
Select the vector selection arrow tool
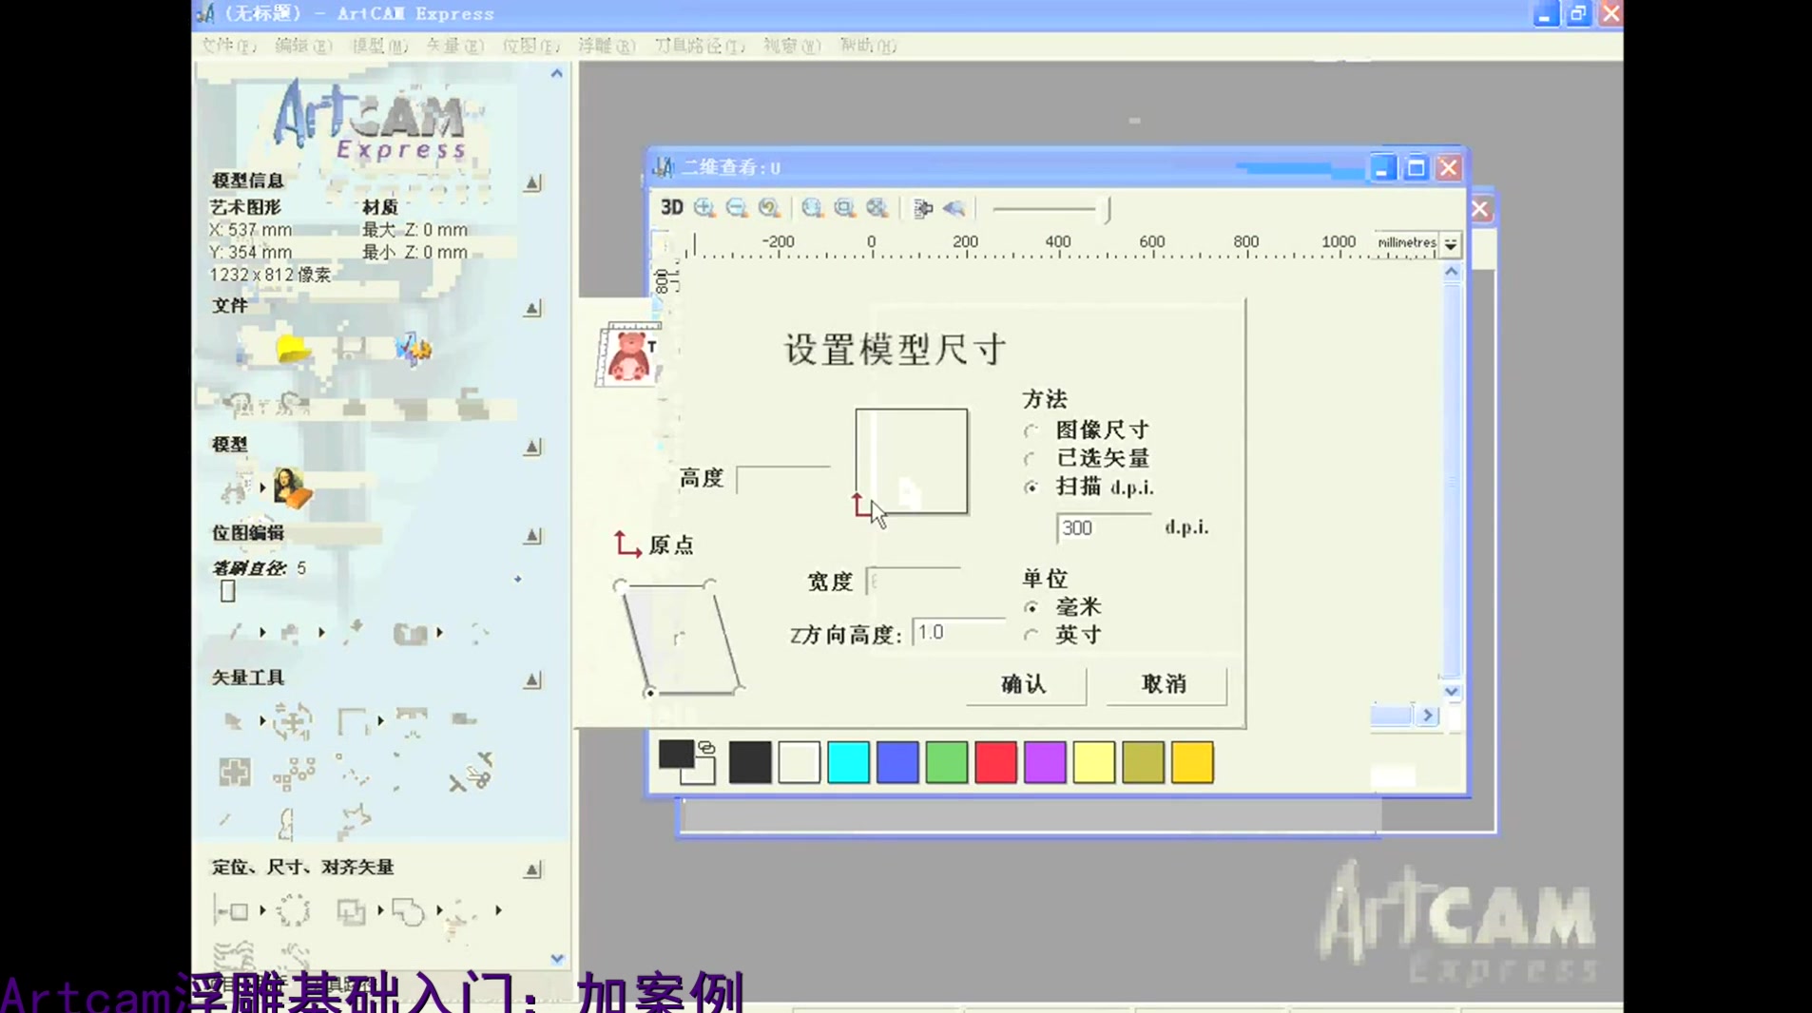[x=231, y=720]
